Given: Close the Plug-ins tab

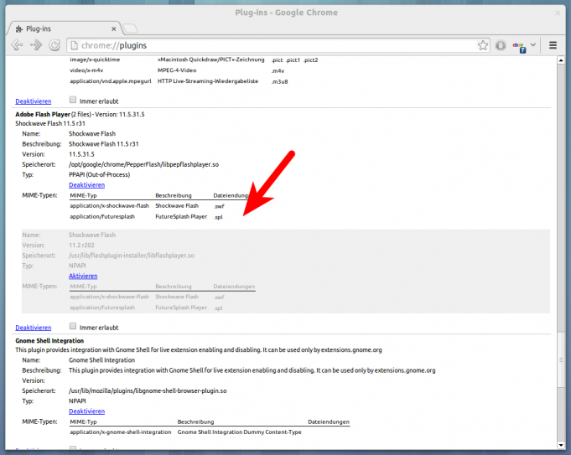Looking at the screenshot, I should [114, 28].
